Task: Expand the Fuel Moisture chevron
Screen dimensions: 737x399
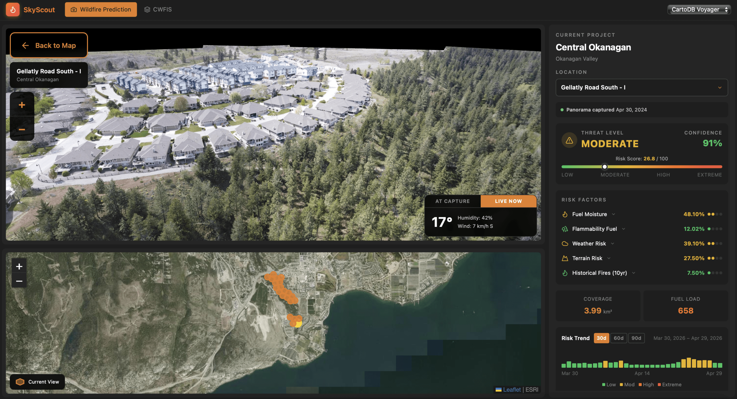Action: (613, 214)
